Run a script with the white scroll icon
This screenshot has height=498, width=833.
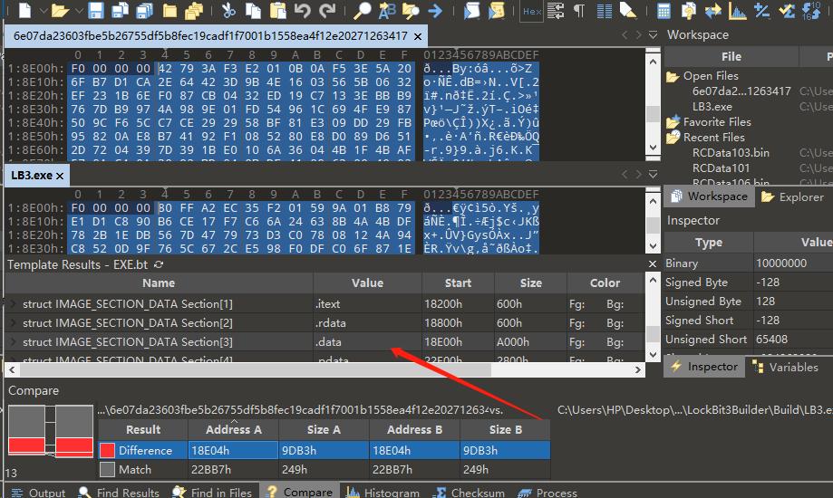tap(471, 10)
